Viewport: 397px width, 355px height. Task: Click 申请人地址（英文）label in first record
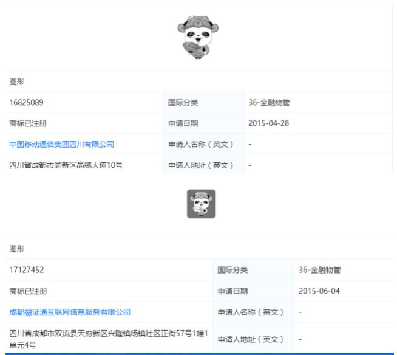point(200,165)
